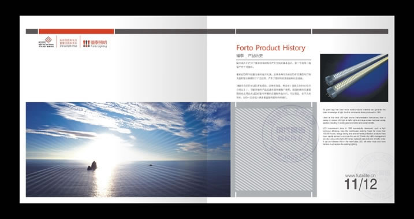The height and width of the screenshot is (219, 414).
Task: Click the 11/12 page number
Action: 361,184
